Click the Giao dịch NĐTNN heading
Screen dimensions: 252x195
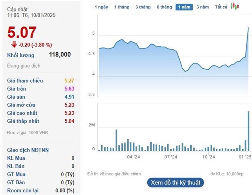[x=28, y=150]
